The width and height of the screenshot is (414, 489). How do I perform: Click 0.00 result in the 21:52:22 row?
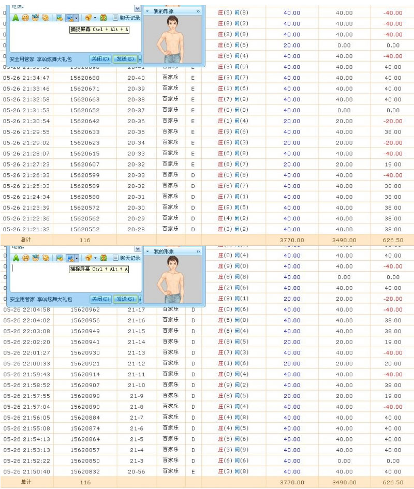pyautogui.click(x=393, y=461)
